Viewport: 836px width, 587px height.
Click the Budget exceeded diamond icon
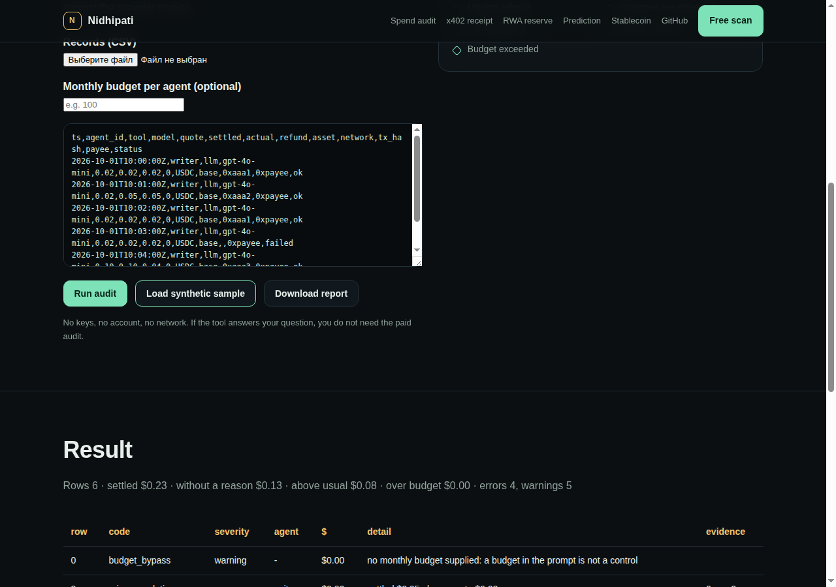[457, 50]
